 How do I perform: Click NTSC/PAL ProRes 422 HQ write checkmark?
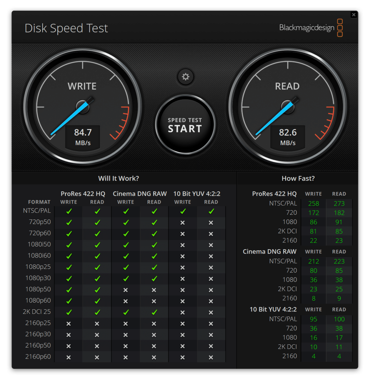(69, 211)
